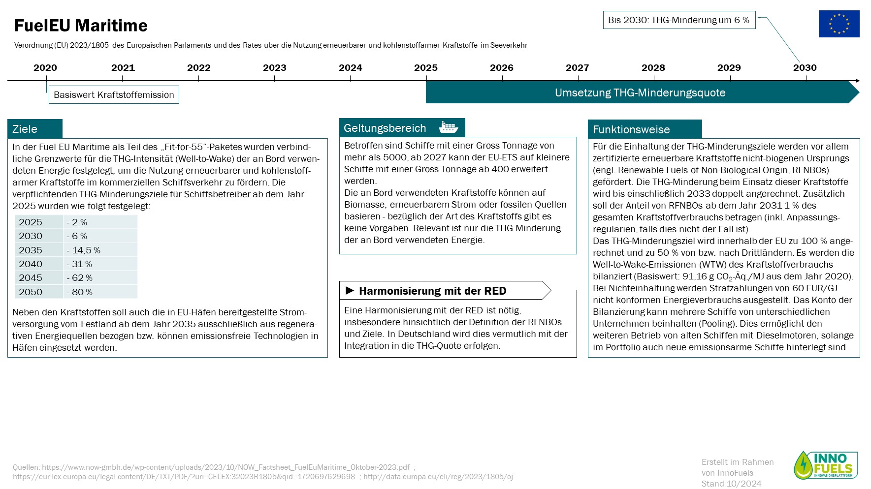Viewport: 871px width, 489px height.
Task: Click the 2024 timeline marker
Action: 351,68
